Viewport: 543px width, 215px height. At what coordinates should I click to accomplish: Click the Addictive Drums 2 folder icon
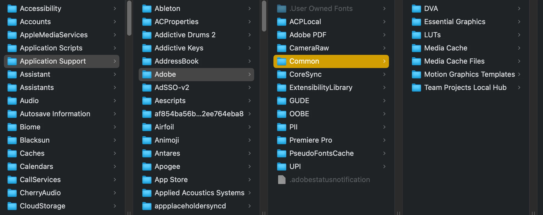147,35
